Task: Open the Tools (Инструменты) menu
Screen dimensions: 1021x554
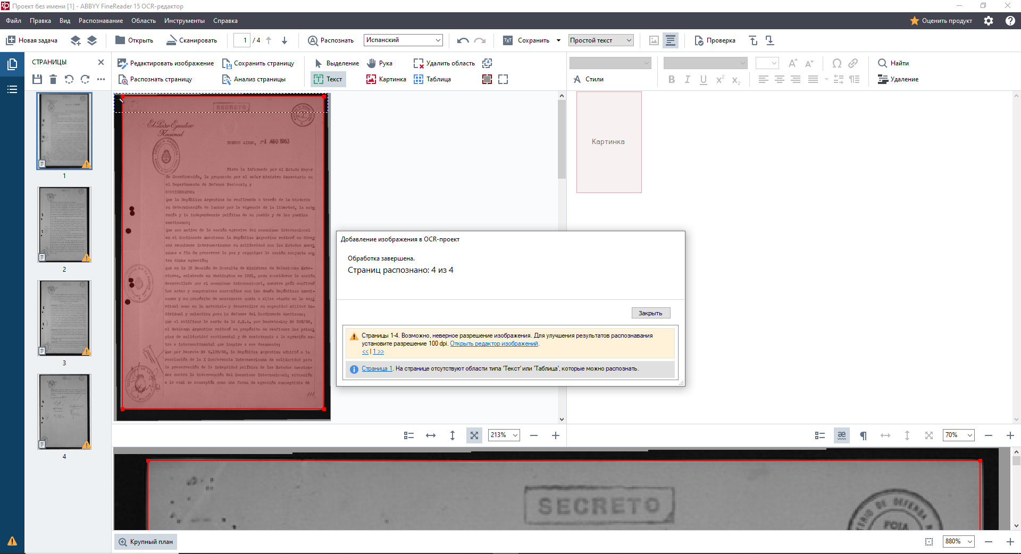Action: [184, 21]
